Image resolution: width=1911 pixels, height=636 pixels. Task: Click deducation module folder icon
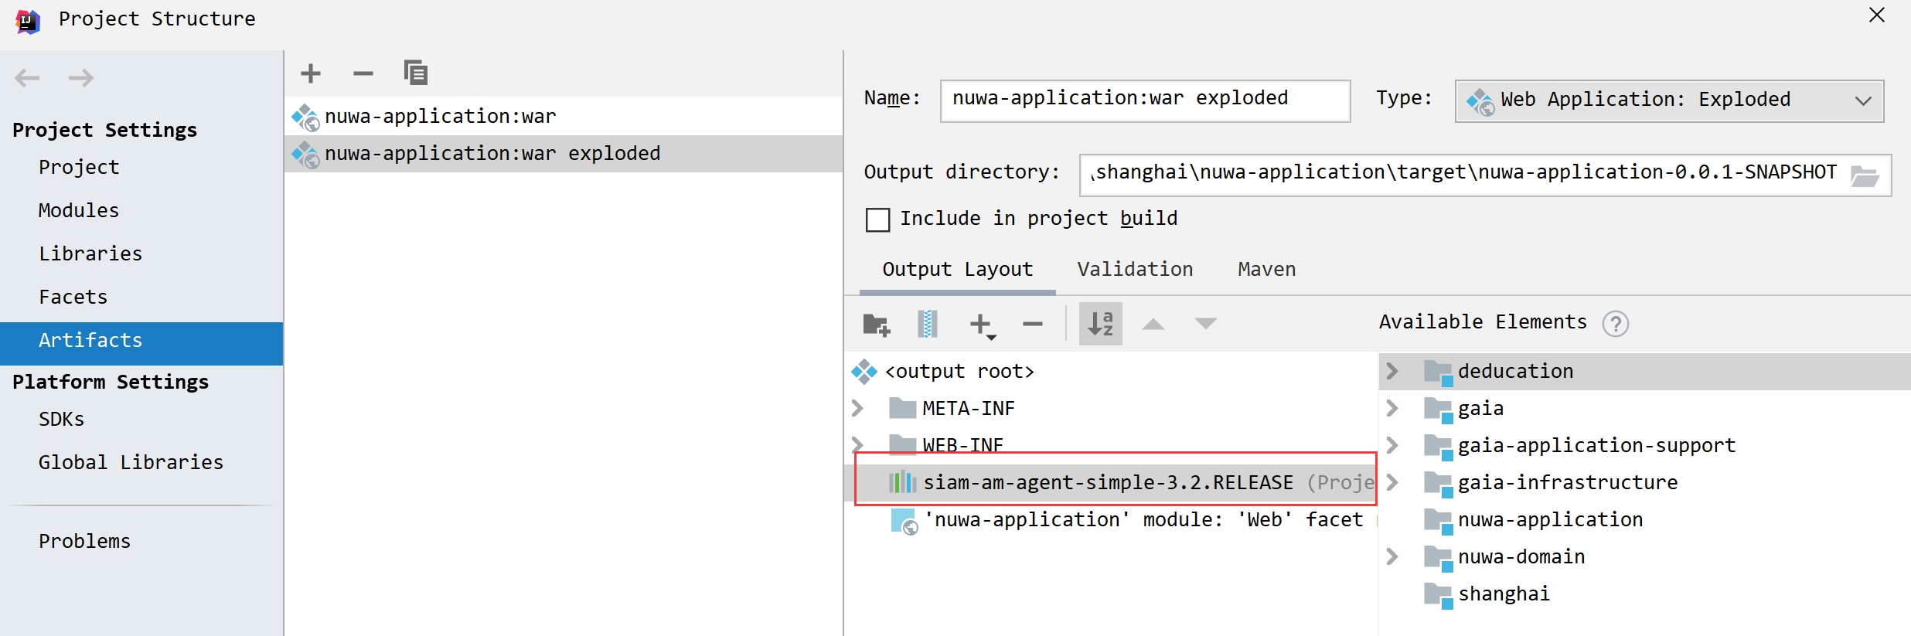point(1439,372)
